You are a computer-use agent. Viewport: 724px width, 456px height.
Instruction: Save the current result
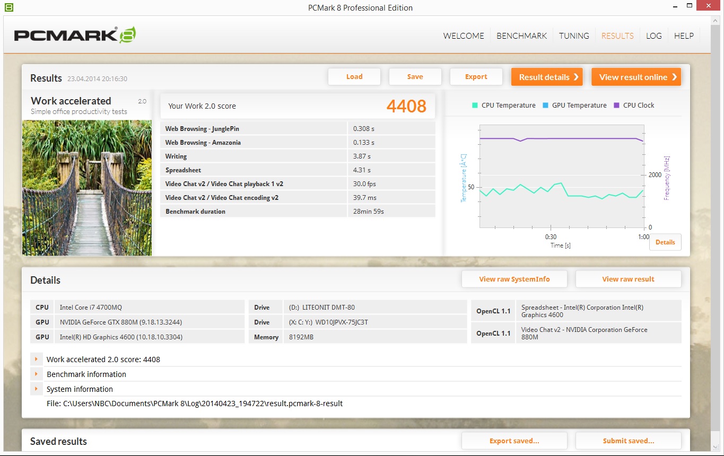point(415,77)
